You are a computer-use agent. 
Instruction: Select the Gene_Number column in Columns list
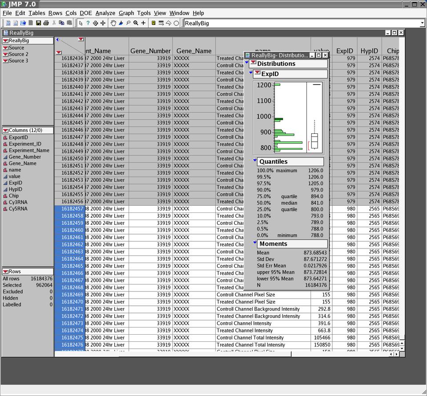pyautogui.click(x=24, y=157)
